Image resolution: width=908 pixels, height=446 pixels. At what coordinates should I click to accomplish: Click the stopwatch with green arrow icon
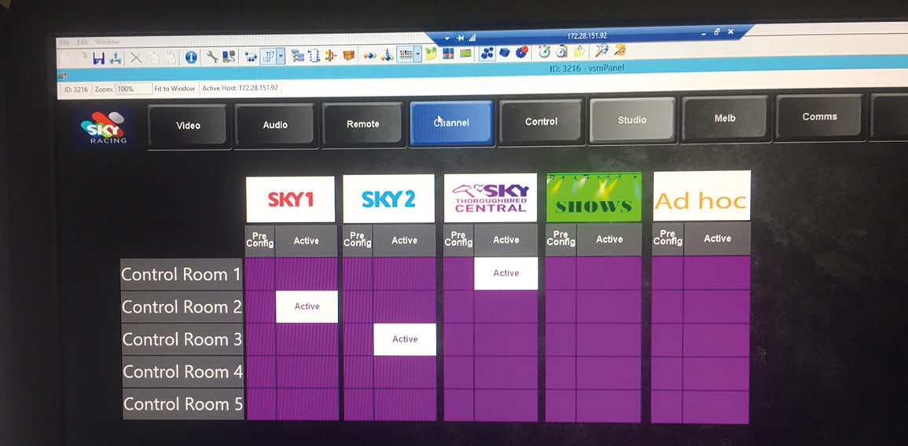click(x=545, y=52)
